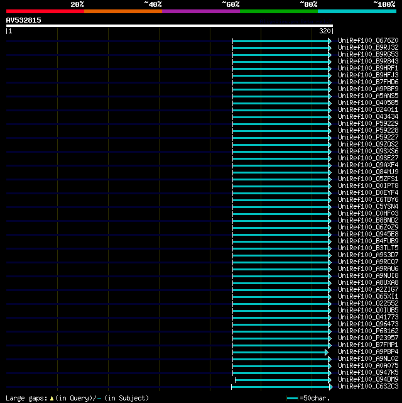402x403 pixels.
Task: Select label UniRef100_A9NUI8
Action: click(368, 276)
